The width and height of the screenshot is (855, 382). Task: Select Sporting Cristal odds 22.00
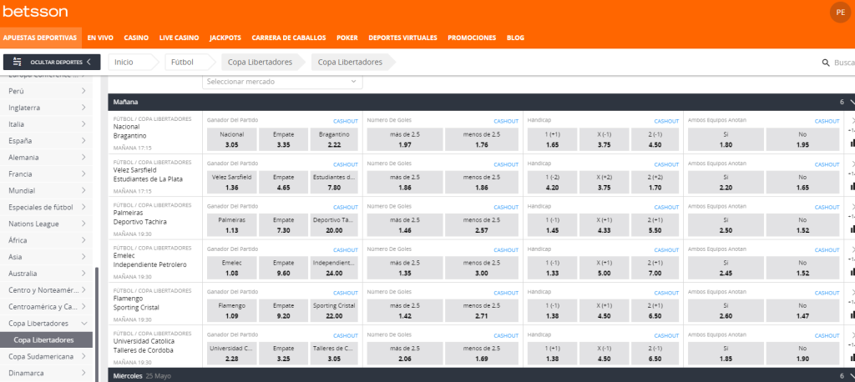pyautogui.click(x=334, y=310)
